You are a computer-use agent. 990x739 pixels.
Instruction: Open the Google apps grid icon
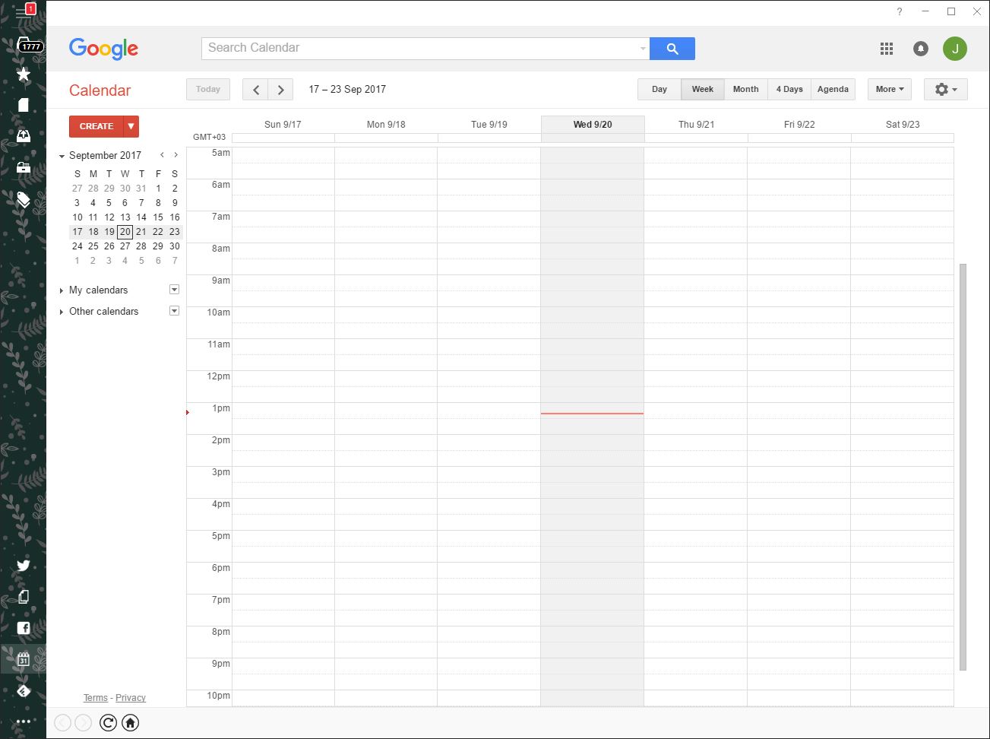point(886,48)
